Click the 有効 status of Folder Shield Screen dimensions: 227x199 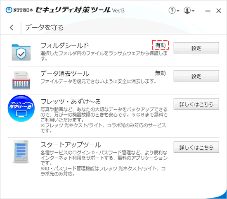161,45
